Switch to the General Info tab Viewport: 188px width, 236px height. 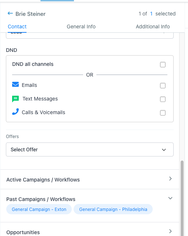[81, 27]
